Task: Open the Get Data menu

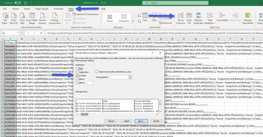Action: pos(5,18)
